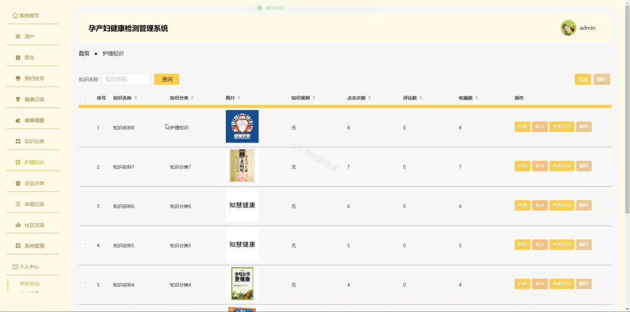Sort by 点击次数 column arrows

click(x=369, y=98)
